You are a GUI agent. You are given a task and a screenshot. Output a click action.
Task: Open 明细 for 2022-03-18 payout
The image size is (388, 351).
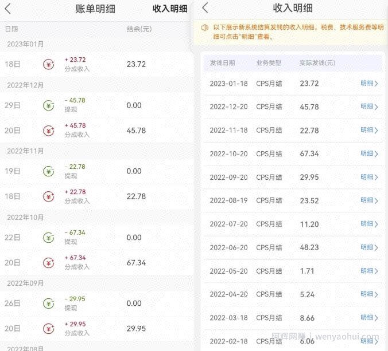coord(369,318)
